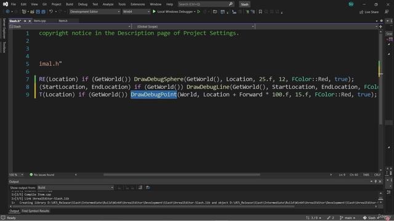Click the search magnifier icon
This screenshot has width=394, height=221.
pos(231,4)
